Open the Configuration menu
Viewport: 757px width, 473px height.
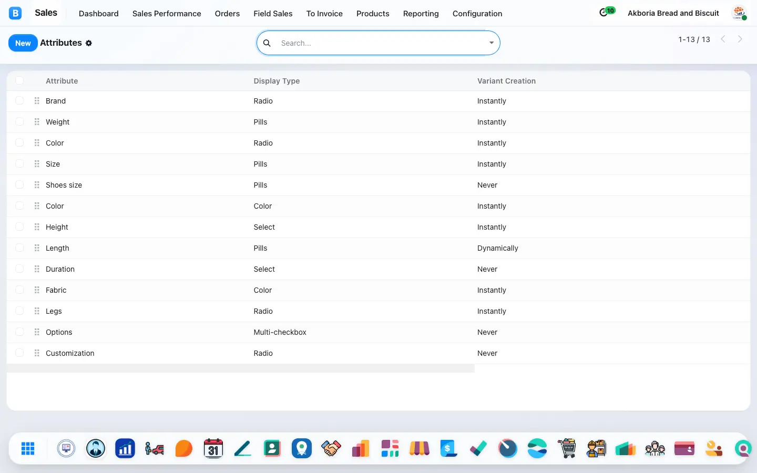click(477, 14)
